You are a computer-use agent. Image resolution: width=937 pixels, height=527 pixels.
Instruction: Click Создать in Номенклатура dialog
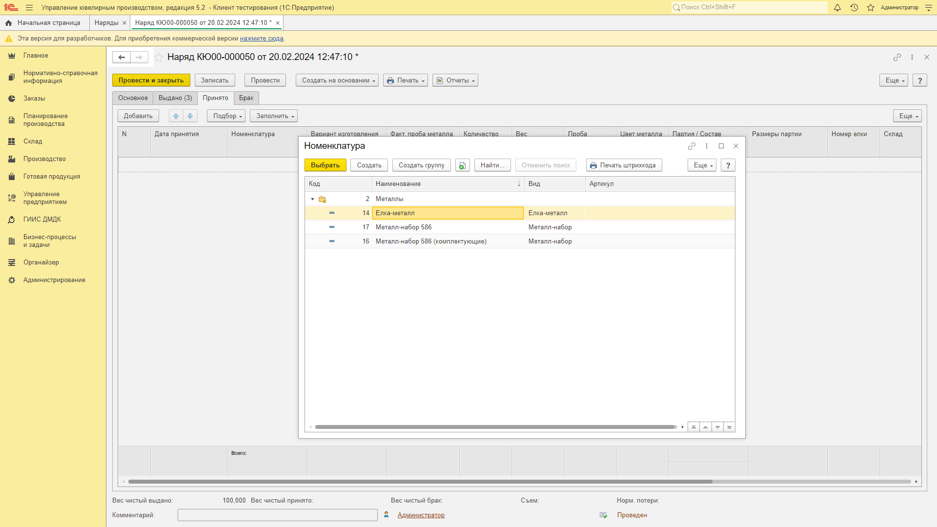click(369, 165)
